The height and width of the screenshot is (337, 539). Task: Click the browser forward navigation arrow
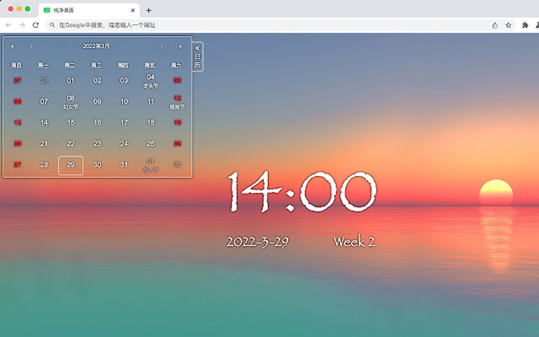click(x=22, y=25)
